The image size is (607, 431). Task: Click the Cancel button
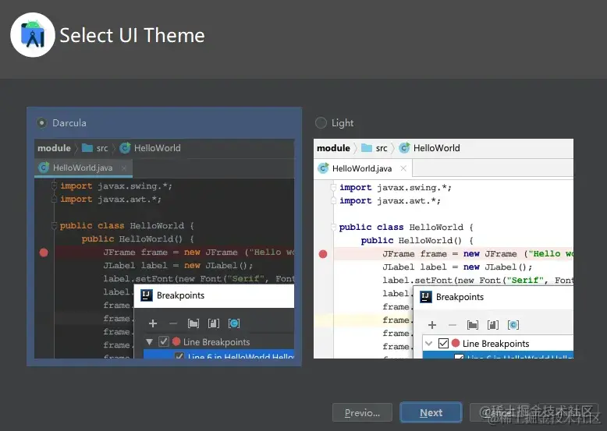(502, 413)
